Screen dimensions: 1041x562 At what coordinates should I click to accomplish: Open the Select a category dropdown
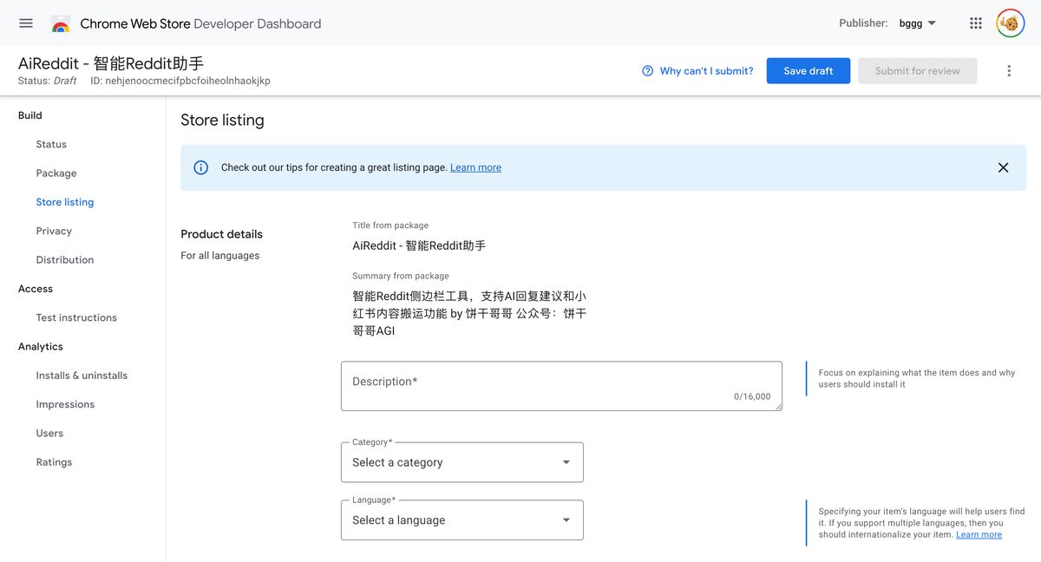[462, 462]
